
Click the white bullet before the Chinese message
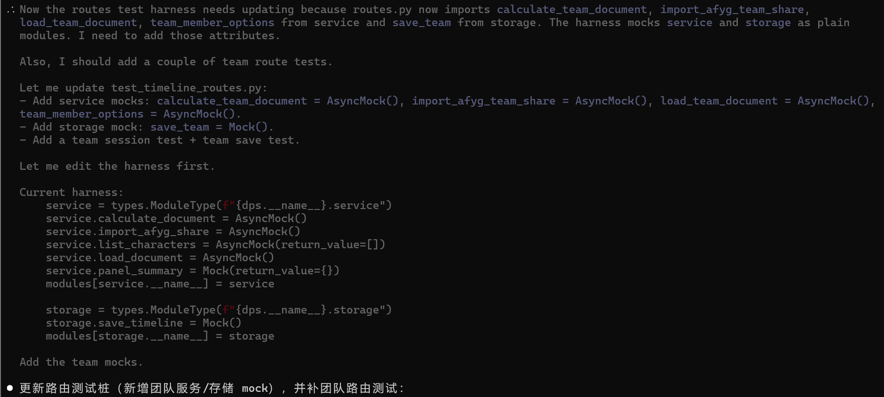(10, 388)
